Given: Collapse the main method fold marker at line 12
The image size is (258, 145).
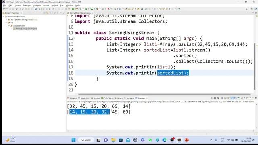Looking at the screenshot, I should [x=74, y=38].
